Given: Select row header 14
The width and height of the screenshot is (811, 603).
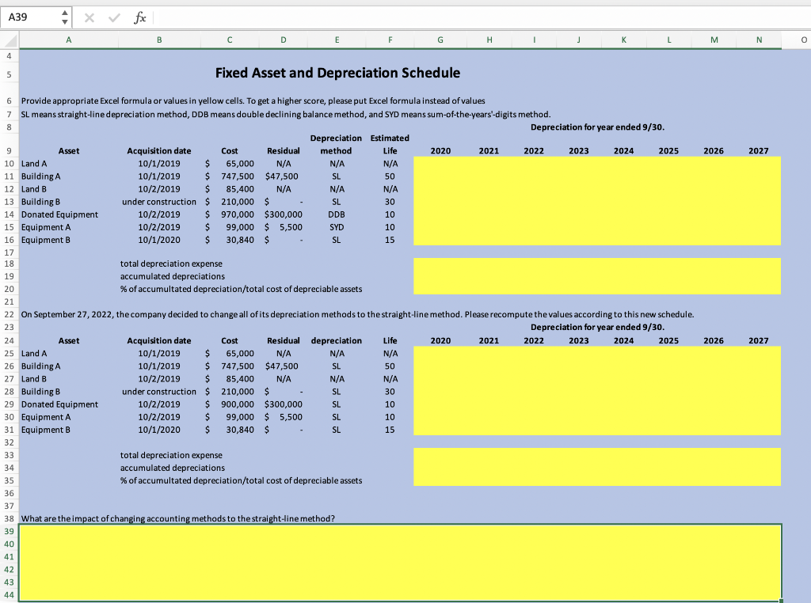Looking at the screenshot, I should pos(8,214).
